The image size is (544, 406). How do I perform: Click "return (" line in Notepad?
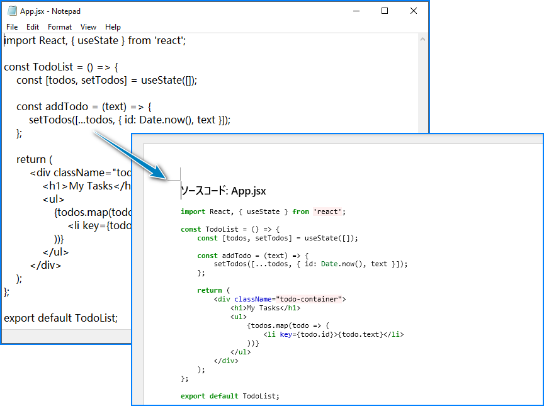click(35, 159)
